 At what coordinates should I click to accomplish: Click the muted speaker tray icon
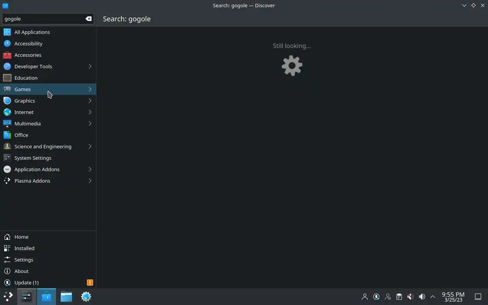(x=411, y=297)
